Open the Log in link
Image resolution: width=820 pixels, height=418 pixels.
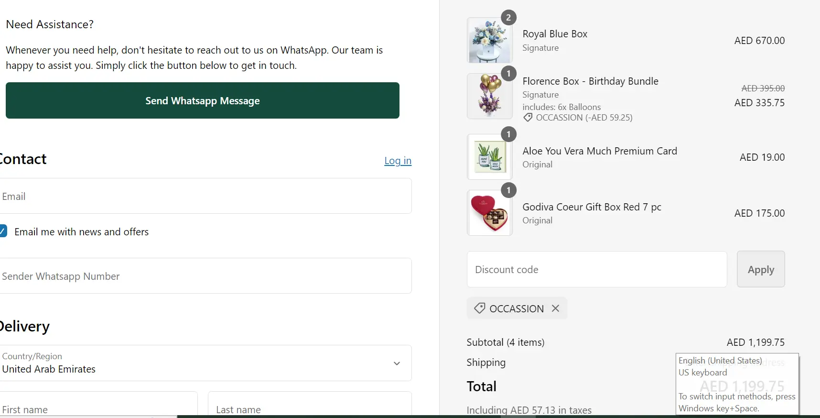tap(398, 161)
